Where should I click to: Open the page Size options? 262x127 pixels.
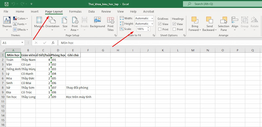(x=65, y=23)
